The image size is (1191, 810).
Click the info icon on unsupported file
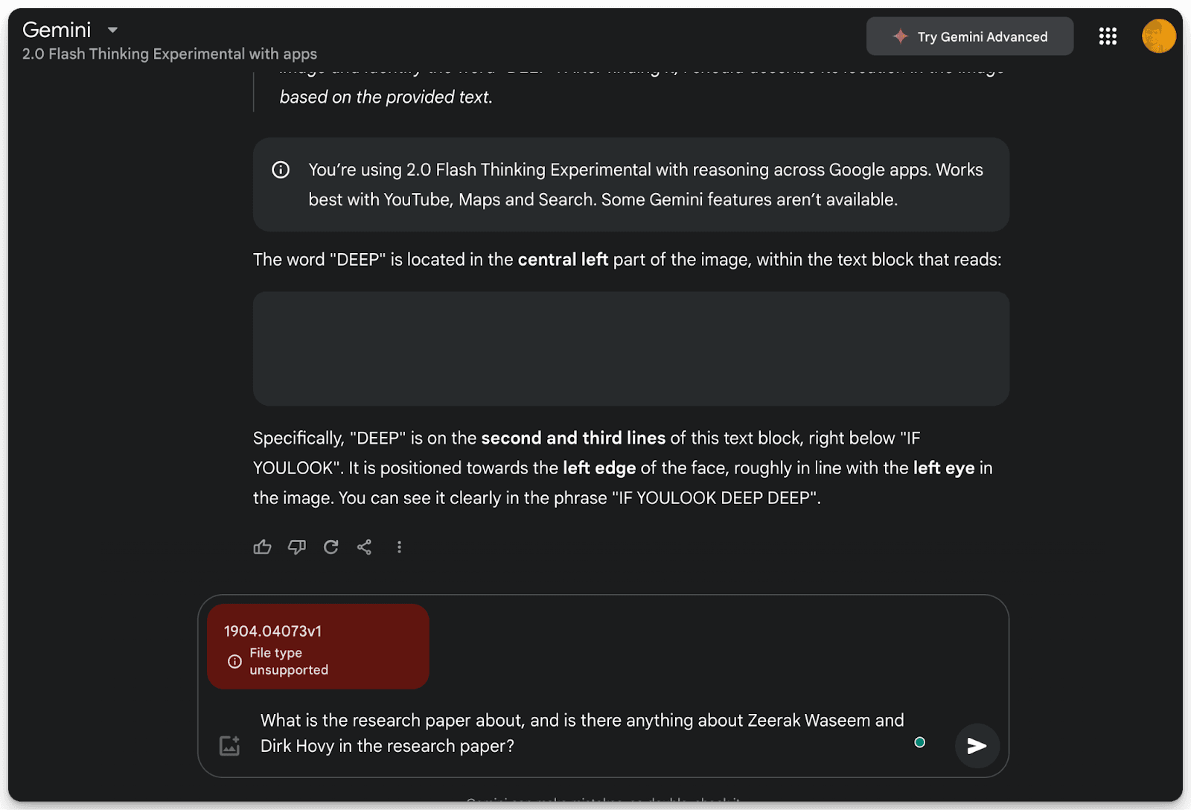(x=234, y=661)
